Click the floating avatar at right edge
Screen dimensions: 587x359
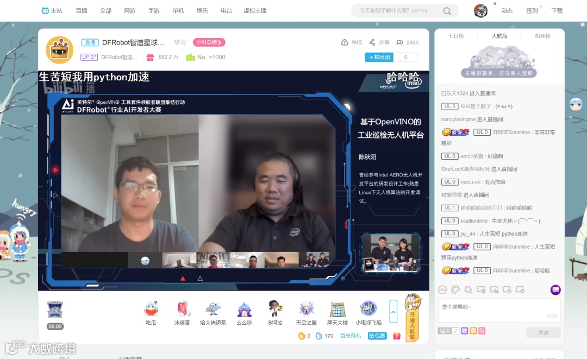(x=576, y=104)
